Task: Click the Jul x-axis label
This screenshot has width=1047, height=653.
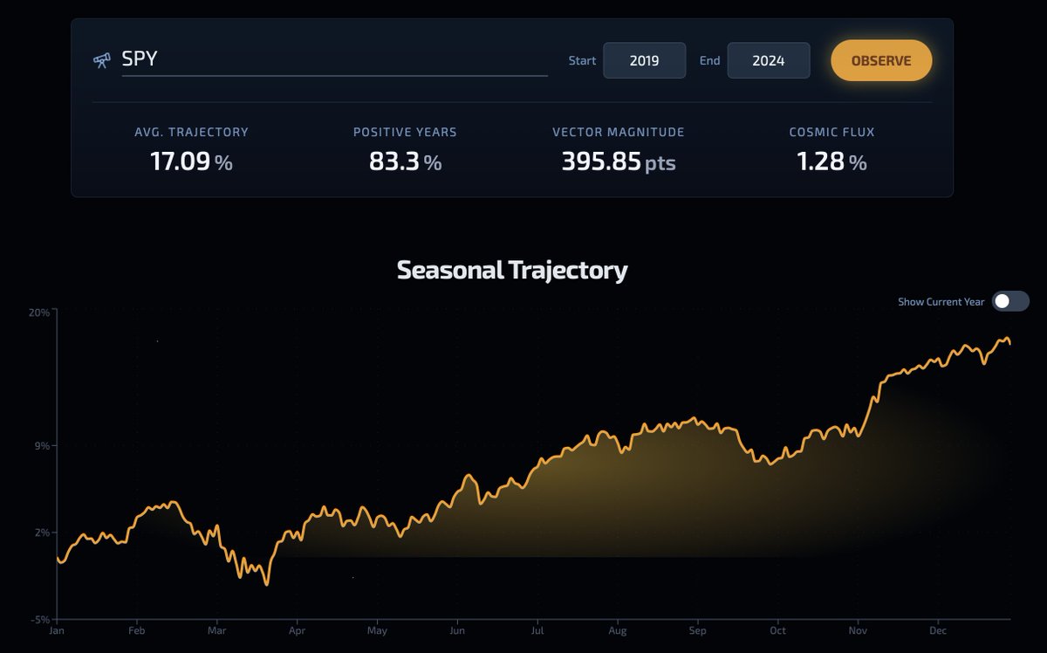Action: 537,630
